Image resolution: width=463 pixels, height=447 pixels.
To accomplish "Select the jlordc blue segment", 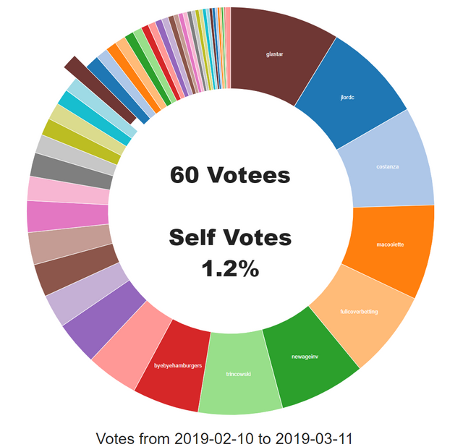I will [x=347, y=97].
